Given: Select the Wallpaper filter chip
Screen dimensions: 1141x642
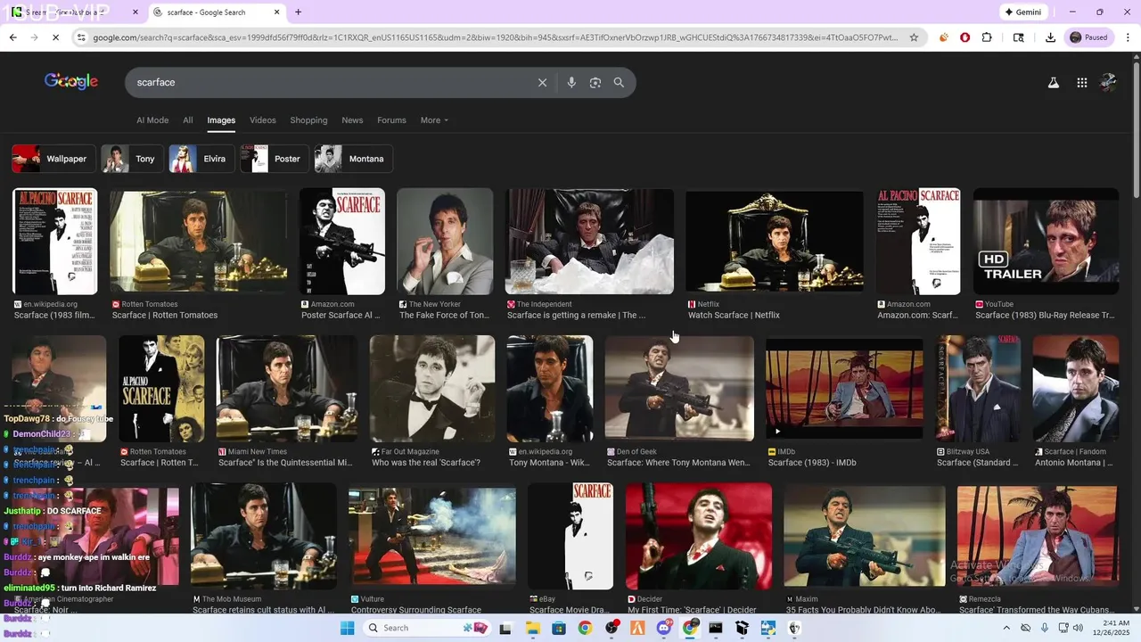Looking at the screenshot, I should pos(52,159).
